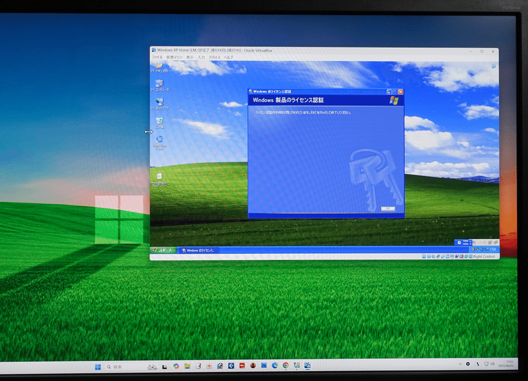Click the IME language bar icon in XP
528x381 pixels.
click(459, 242)
